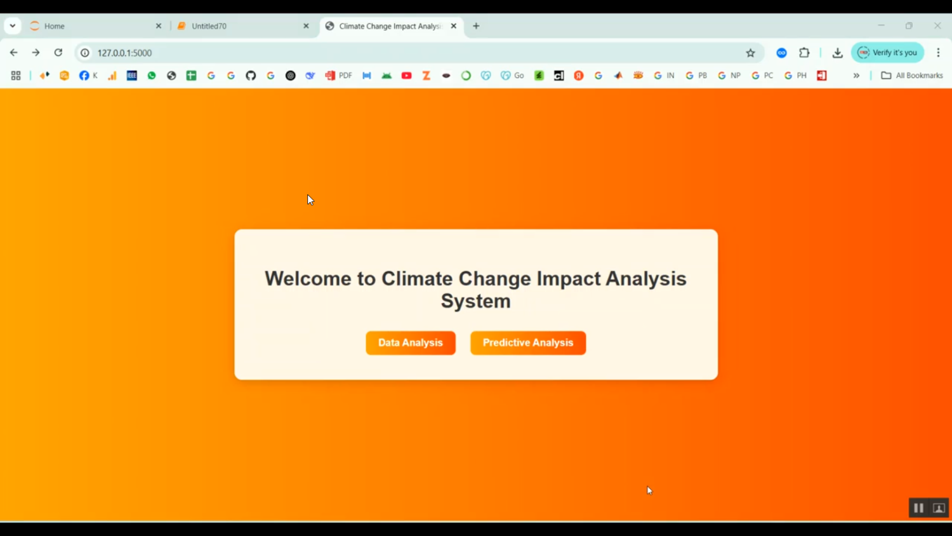Screen dimensions: 952x536
Task: Click the Data Analysis button
Action: click(411, 343)
